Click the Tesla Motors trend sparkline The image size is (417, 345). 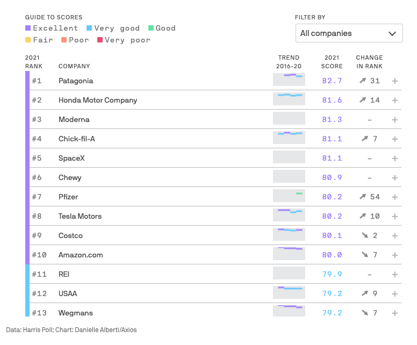point(289,215)
